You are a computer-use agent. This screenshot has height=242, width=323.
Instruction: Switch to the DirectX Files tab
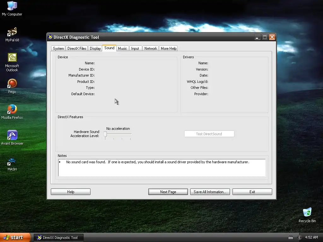pos(77,48)
